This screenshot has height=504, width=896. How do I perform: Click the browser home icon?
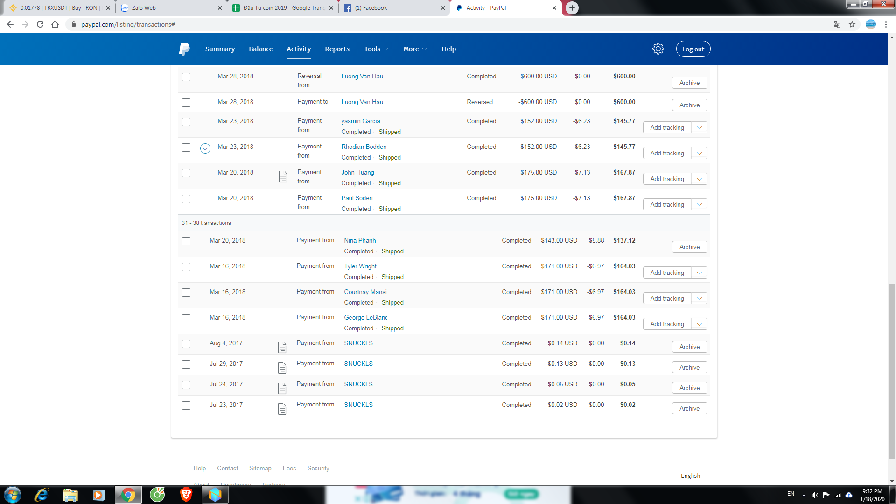[x=55, y=24]
